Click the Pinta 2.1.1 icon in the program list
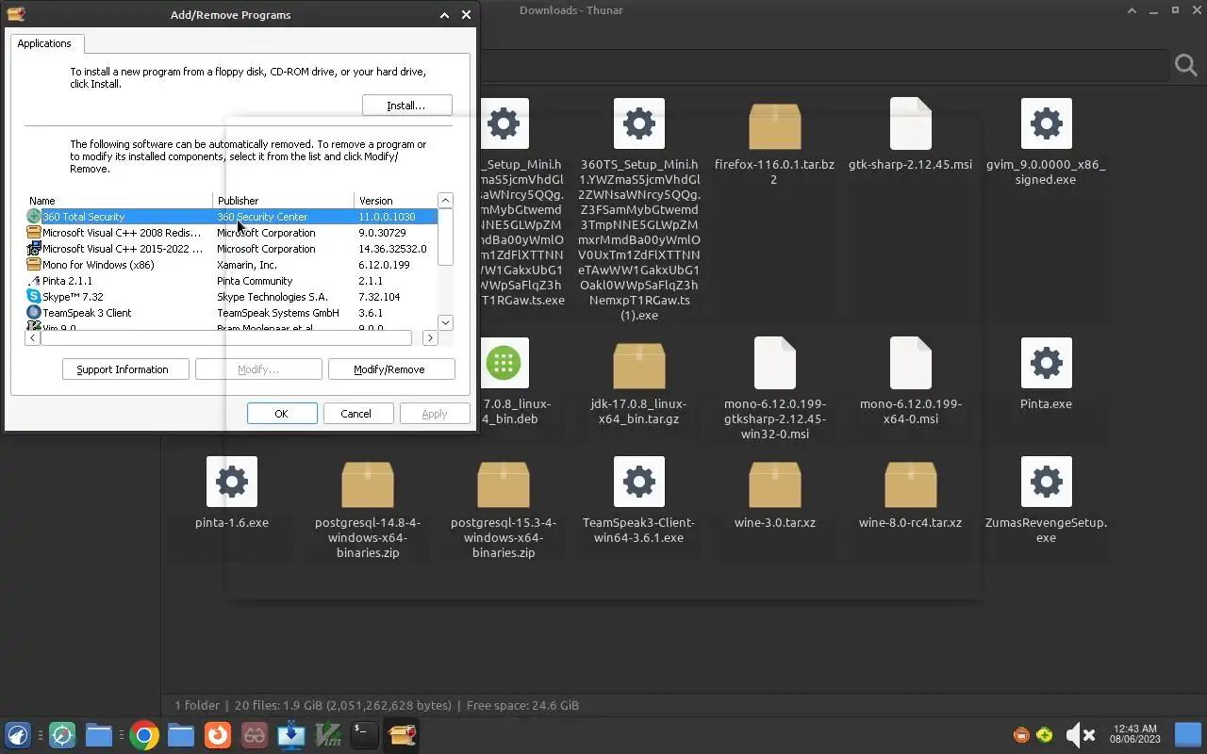The width and height of the screenshot is (1207, 754). click(34, 281)
